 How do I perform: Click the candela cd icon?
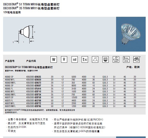(75, 59)
